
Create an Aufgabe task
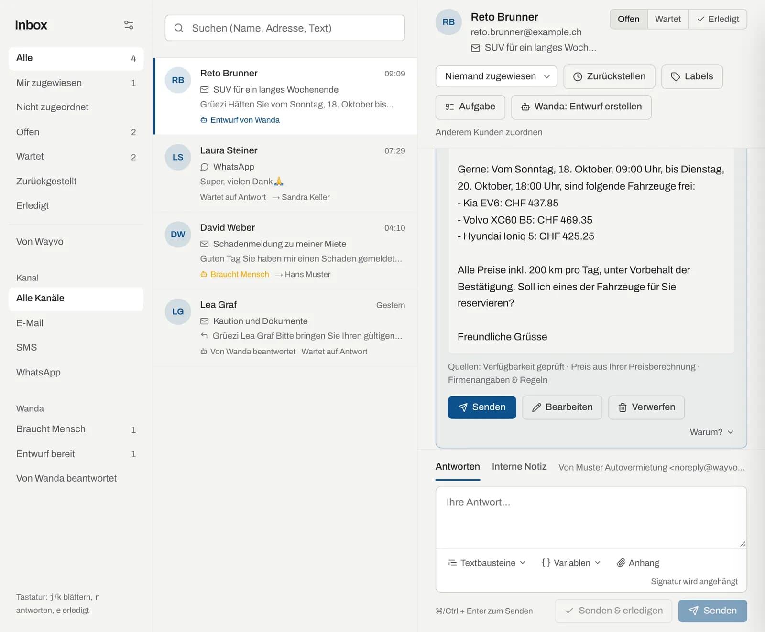coord(470,107)
